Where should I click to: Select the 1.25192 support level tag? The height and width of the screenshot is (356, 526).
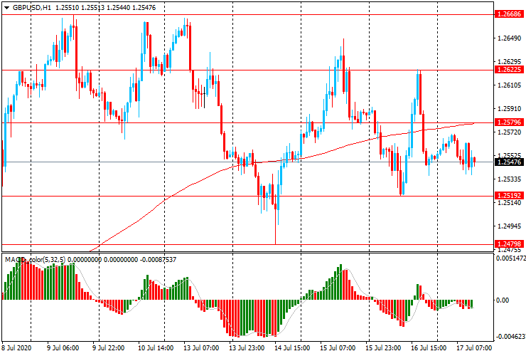(x=510, y=195)
